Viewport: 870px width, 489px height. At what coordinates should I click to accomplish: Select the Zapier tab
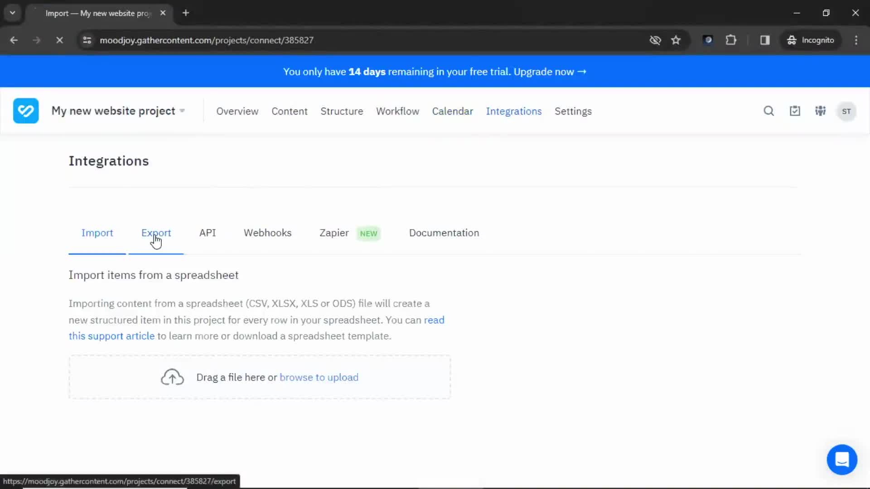tap(334, 232)
